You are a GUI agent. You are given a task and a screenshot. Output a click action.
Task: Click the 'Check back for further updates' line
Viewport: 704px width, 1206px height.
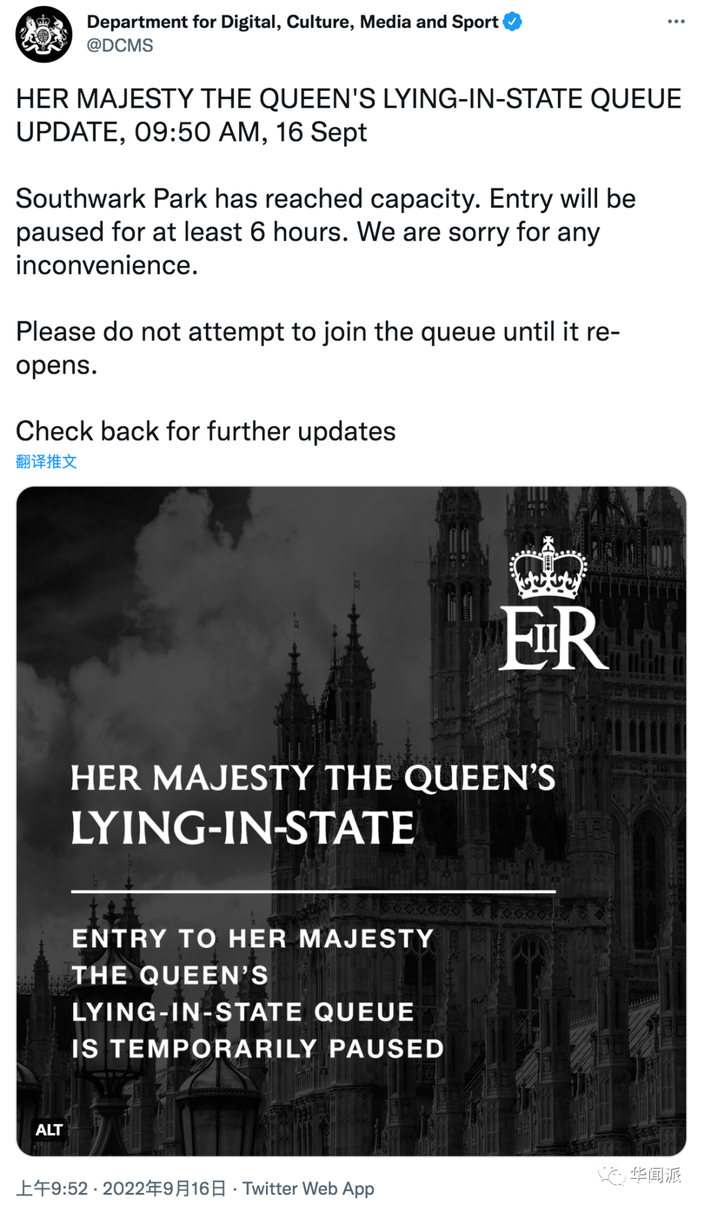coord(205,431)
